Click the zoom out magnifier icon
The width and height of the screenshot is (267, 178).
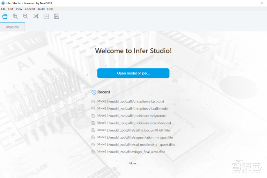click(x=26, y=16)
